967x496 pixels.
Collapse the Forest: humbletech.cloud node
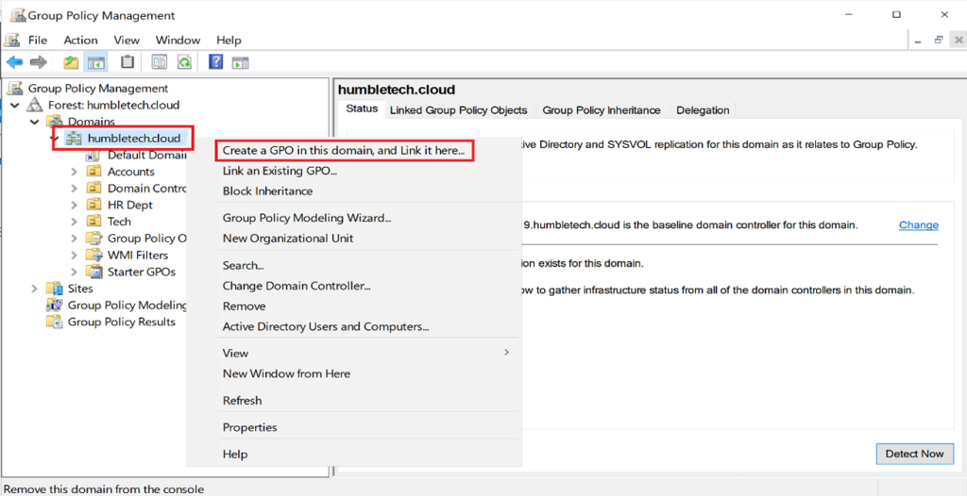click(15, 105)
